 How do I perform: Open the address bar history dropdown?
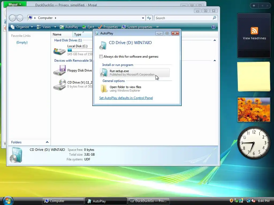(x=143, y=18)
